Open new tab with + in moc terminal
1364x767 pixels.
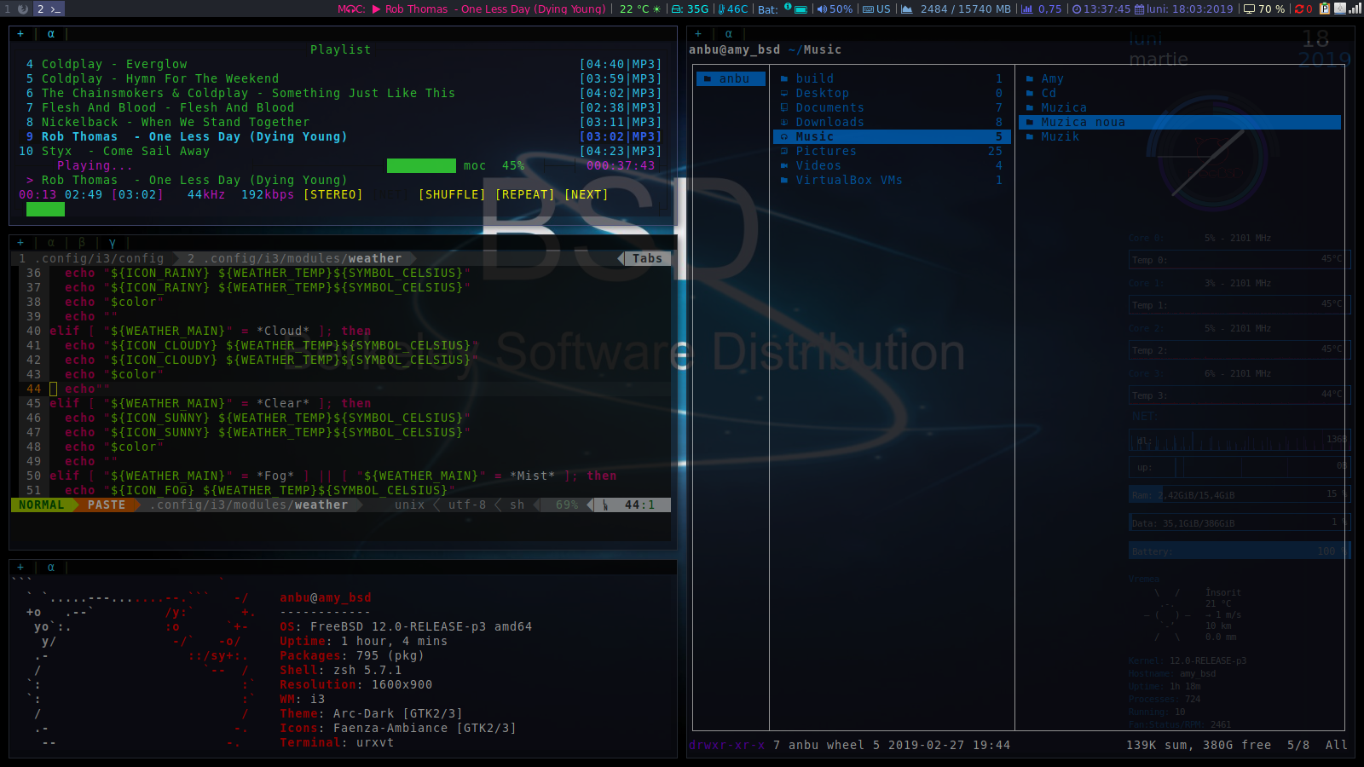coord(20,34)
